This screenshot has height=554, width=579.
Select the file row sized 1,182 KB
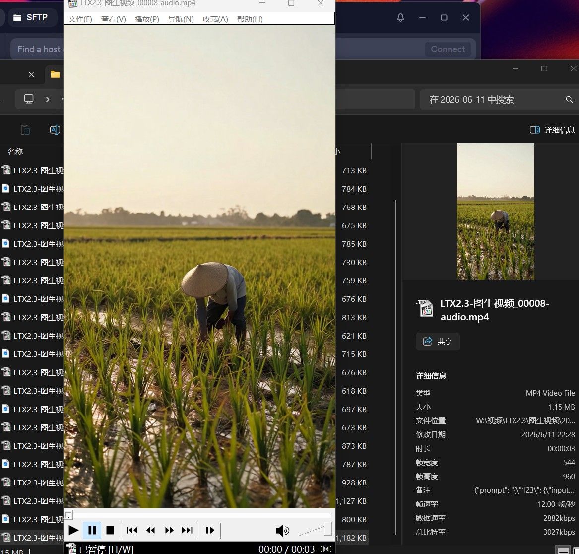185,538
